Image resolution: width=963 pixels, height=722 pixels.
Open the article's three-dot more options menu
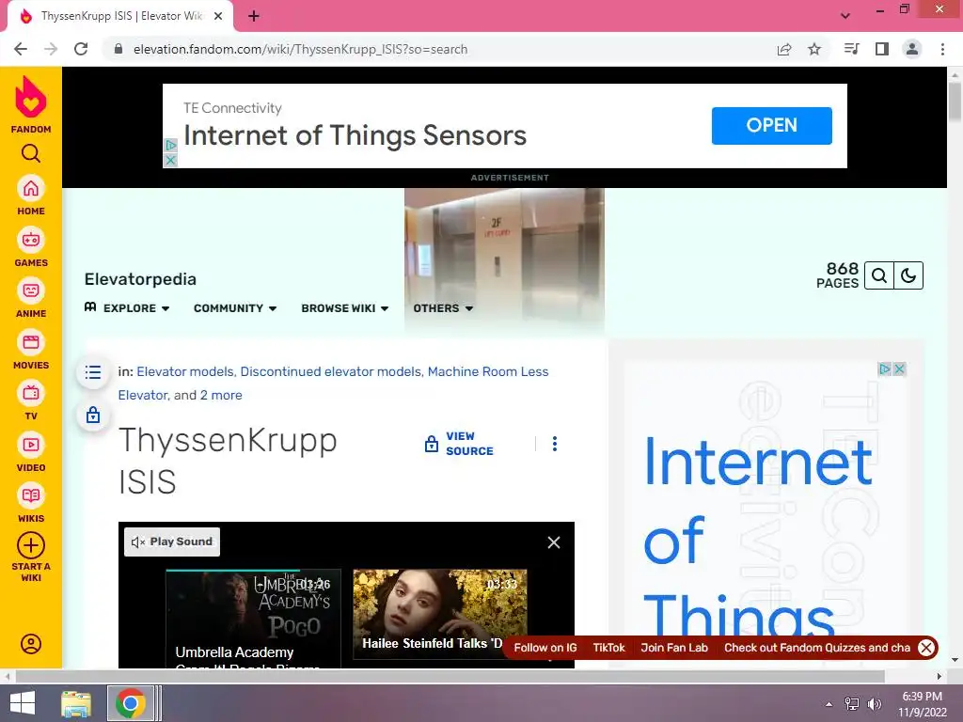click(555, 444)
